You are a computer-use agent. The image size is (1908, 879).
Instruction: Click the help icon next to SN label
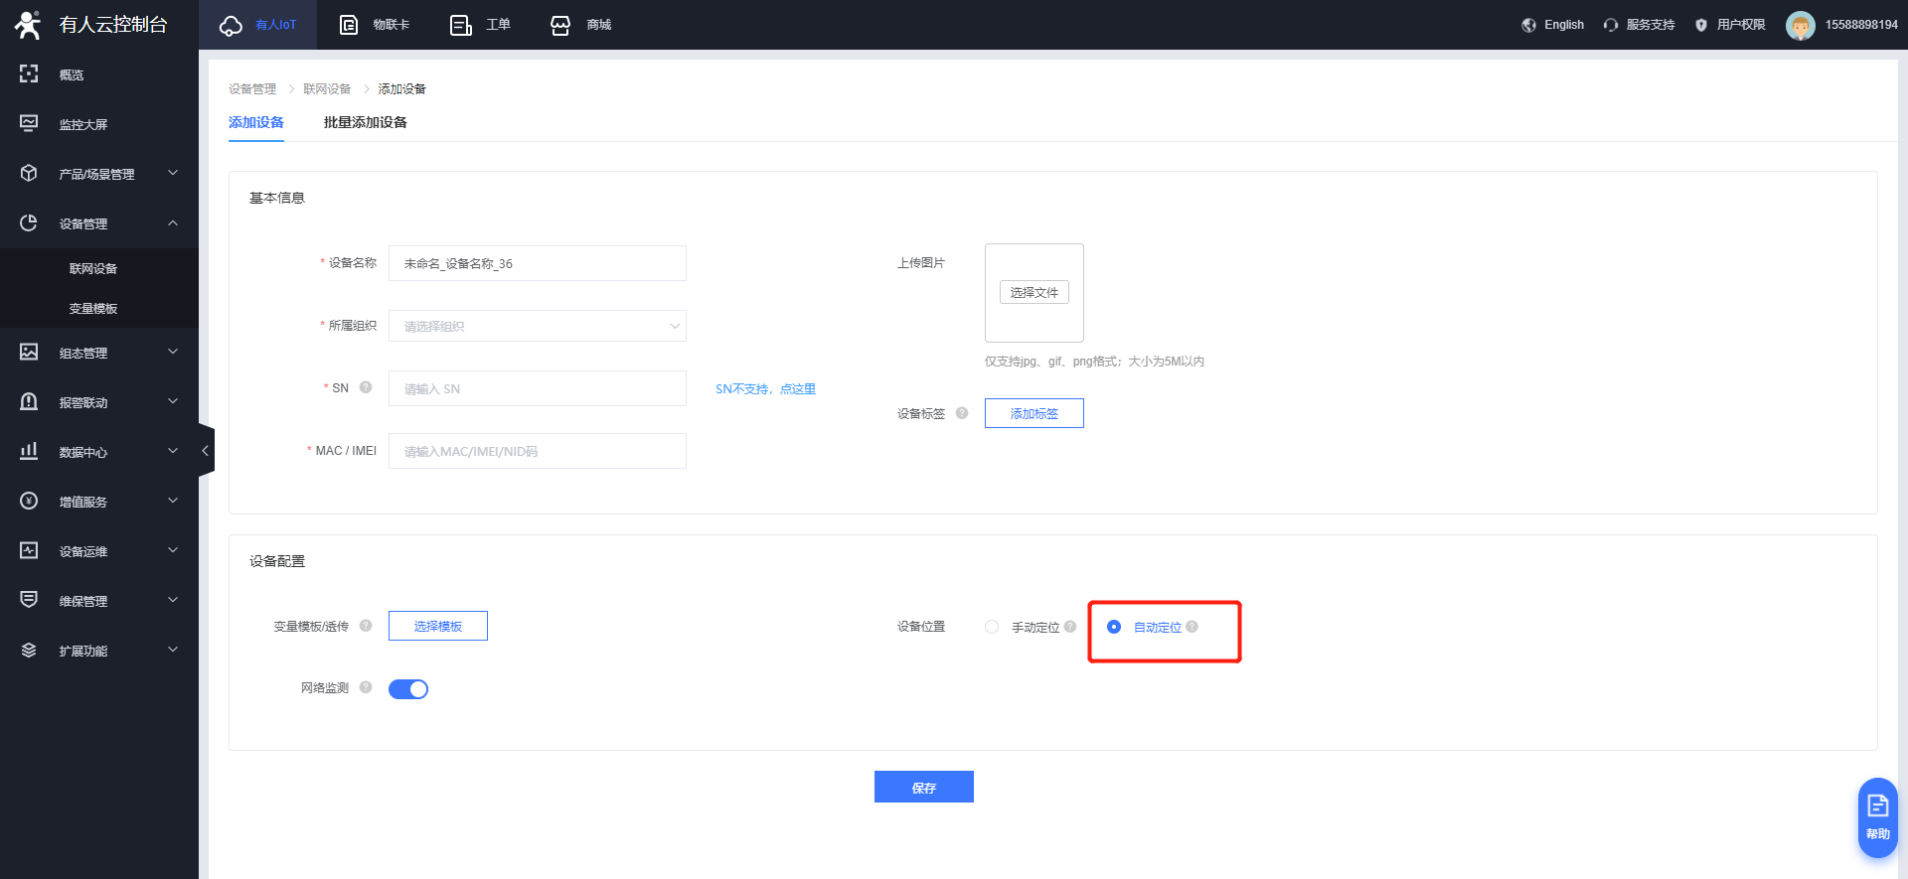[x=366, y=387]
